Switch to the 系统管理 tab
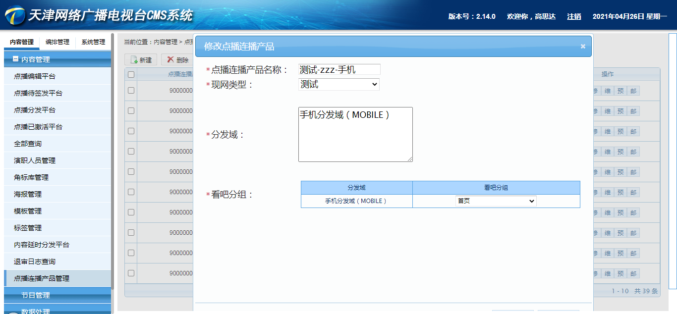 click(x=93, y=42)
